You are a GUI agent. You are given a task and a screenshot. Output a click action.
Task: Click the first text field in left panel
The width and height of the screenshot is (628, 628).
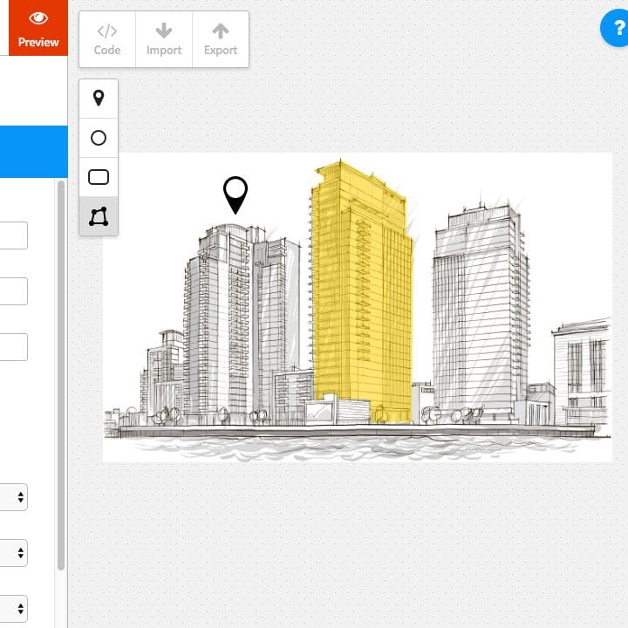pyautogui.click(x=13, y=235)
